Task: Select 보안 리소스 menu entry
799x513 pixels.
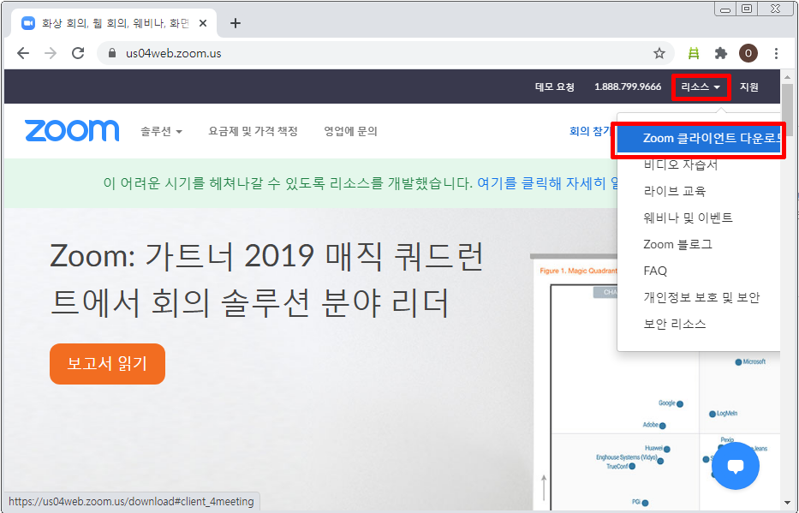Action: coord(675,324)
